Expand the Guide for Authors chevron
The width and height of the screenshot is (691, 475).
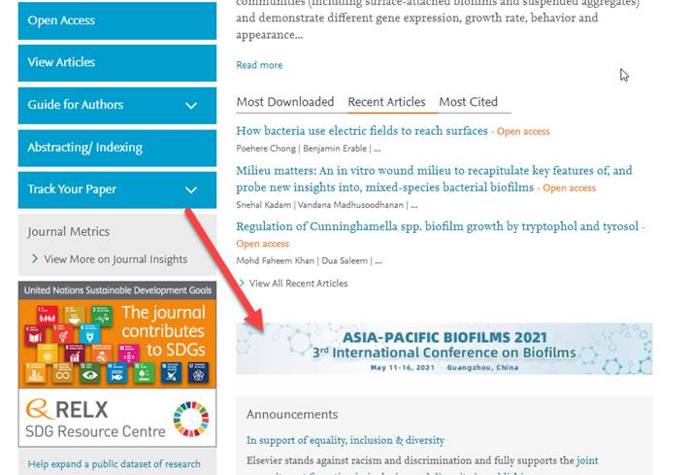[x=191, y=106]
